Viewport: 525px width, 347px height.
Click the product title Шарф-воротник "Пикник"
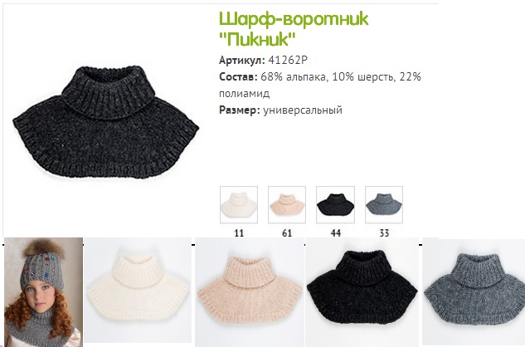[x=294, y=28]
